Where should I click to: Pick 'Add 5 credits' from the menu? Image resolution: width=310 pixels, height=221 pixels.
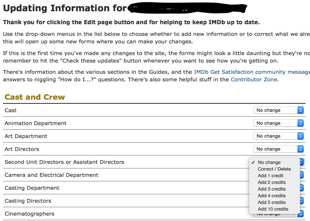[x=272, y=202]
